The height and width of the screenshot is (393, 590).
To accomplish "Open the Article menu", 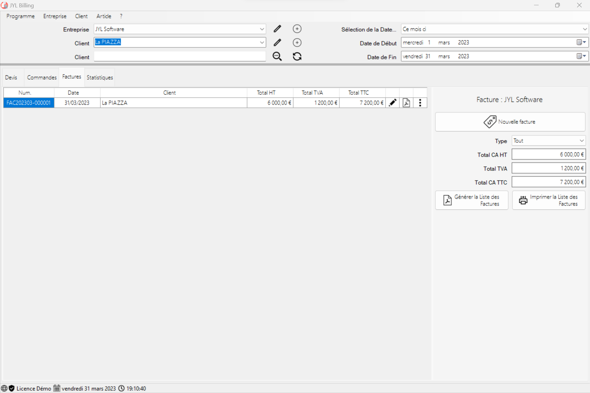I will 104,16.
